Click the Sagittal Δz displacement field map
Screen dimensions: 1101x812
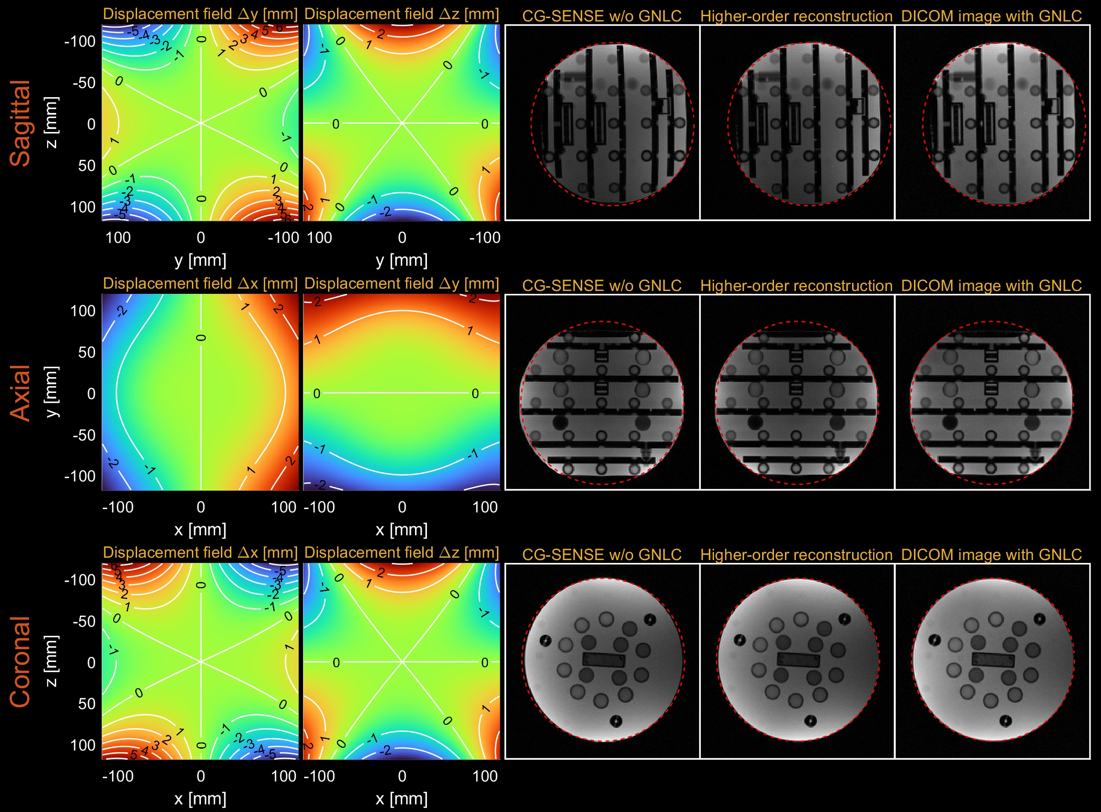pos(401,123)
